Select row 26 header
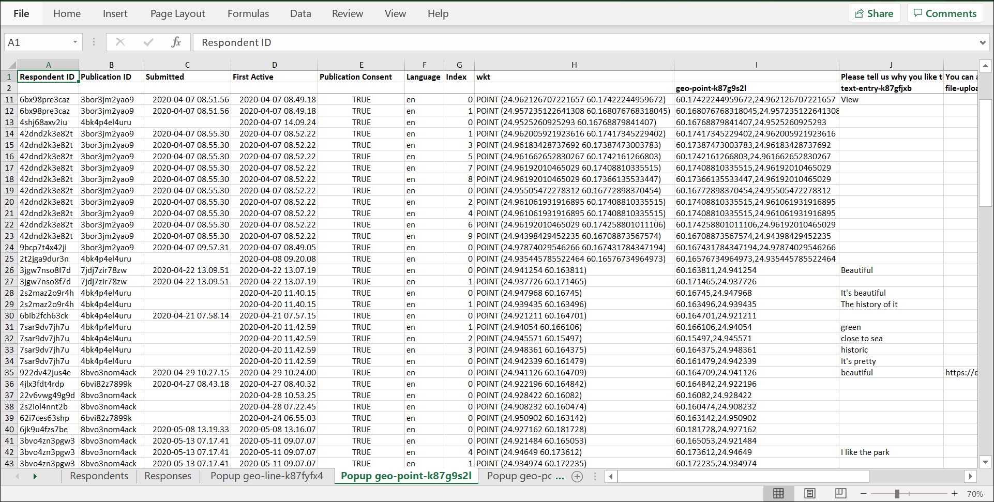The width and height of the screenshot is (994, 502). tap(9, 270)
